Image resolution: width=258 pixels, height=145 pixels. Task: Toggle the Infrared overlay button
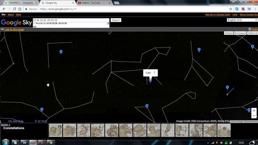[x=229, y=33]
